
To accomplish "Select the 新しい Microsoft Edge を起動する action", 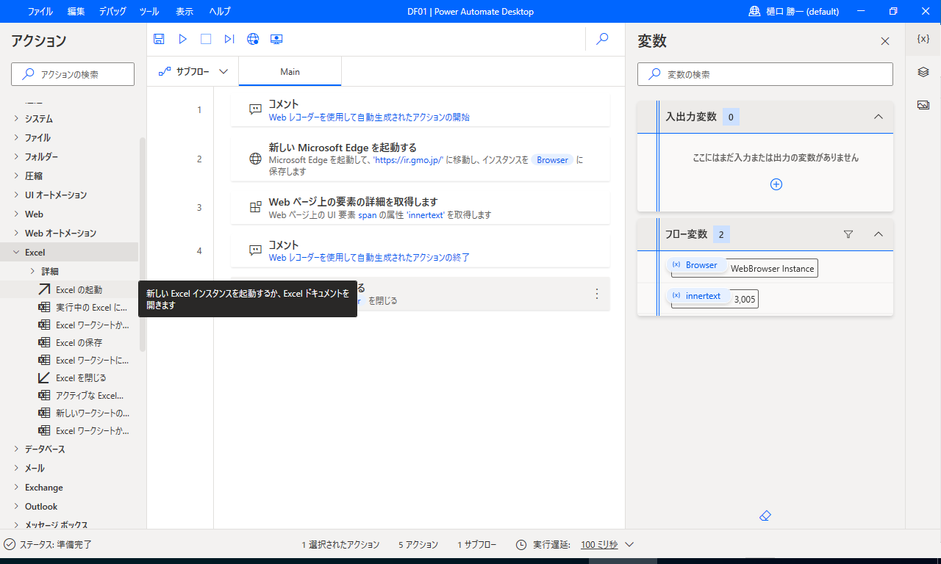I will coord(421,159).
